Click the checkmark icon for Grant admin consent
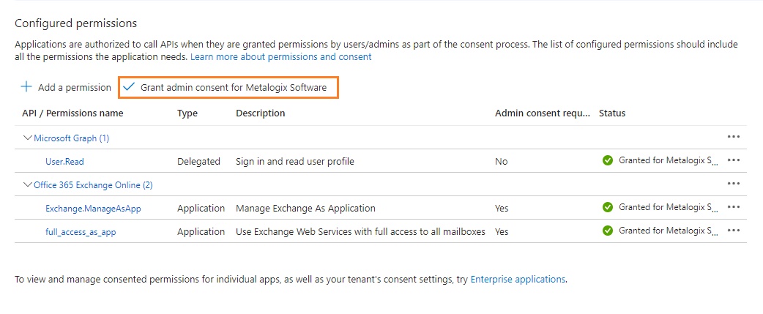The image size is (763, 314). click(130, 87)
